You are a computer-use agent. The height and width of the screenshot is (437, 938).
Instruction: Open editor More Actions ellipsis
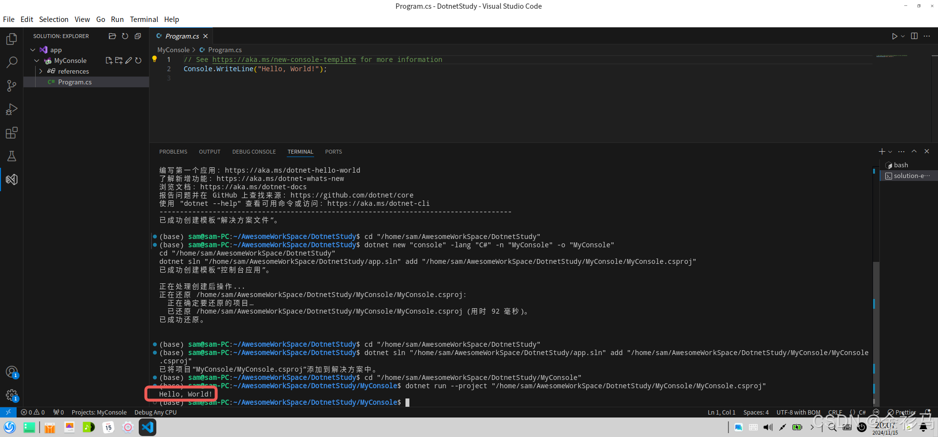(927, 36)
